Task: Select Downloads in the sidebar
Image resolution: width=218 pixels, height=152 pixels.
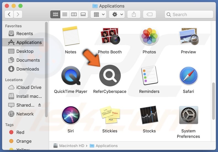Action: (x=28, y=69)
